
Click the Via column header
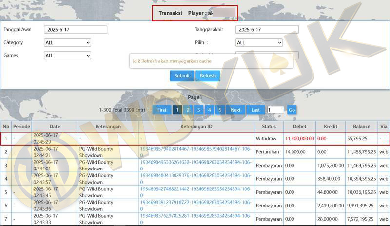[x=384, y=126]
